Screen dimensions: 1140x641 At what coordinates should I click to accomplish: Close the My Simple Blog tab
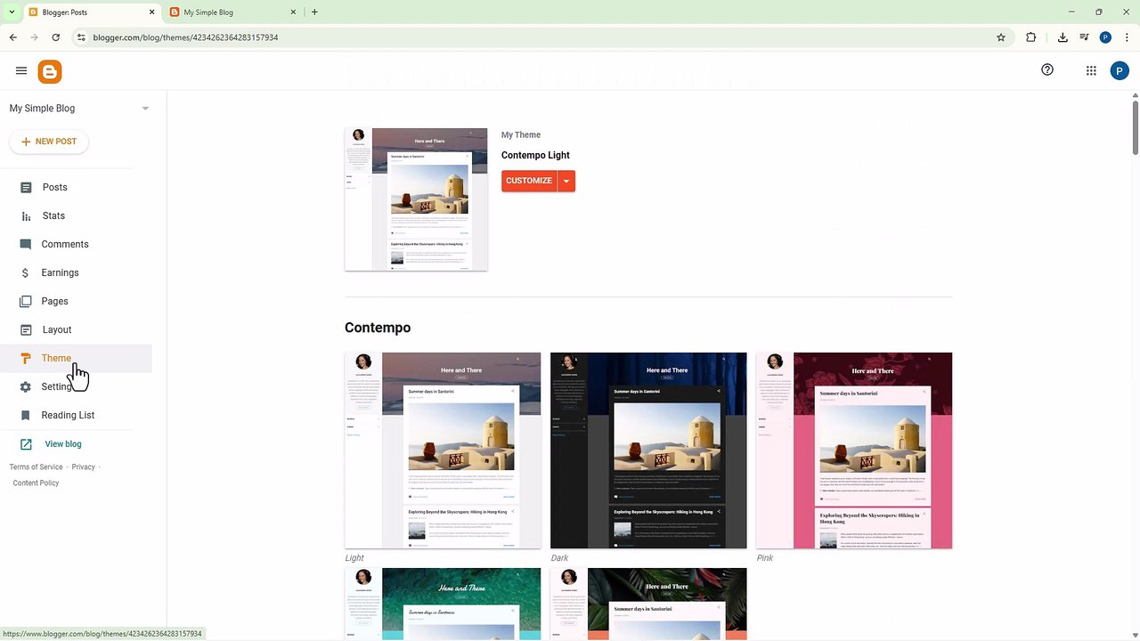pos(294,12)
